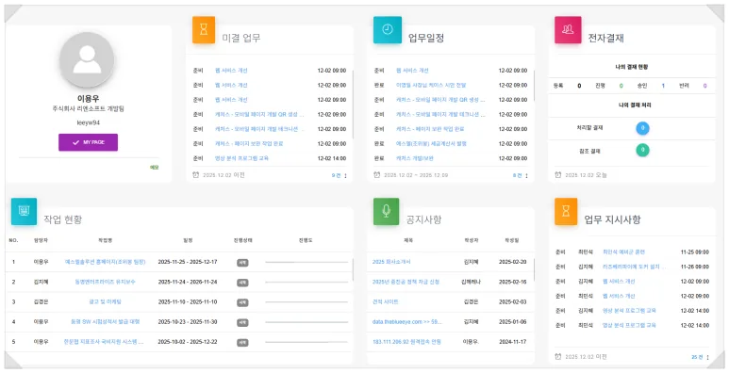729x373 pixels.
Task: Open the 25 건 count link in 업무 지시사항
Action: [x=697, y=357]
